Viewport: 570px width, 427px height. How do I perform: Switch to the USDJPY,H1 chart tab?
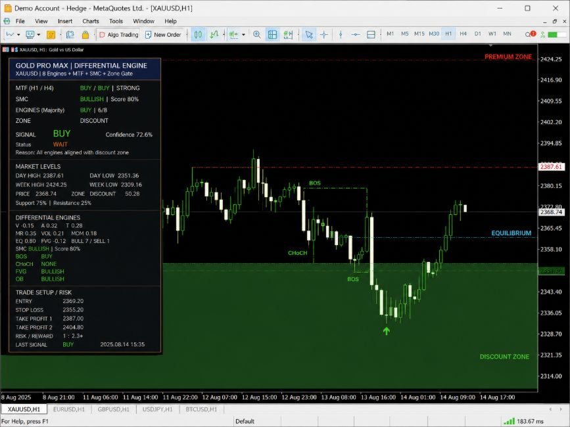[157, 409]
